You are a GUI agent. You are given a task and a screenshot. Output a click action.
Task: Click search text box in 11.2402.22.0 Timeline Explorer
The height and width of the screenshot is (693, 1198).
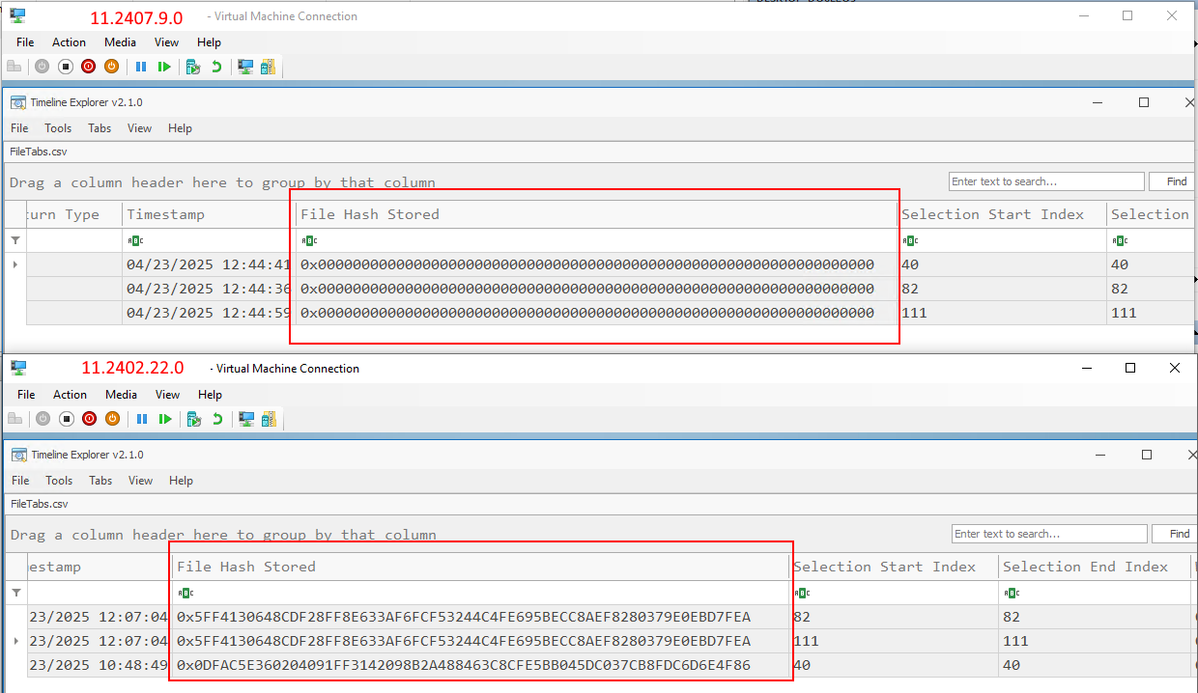(1049, 534)
